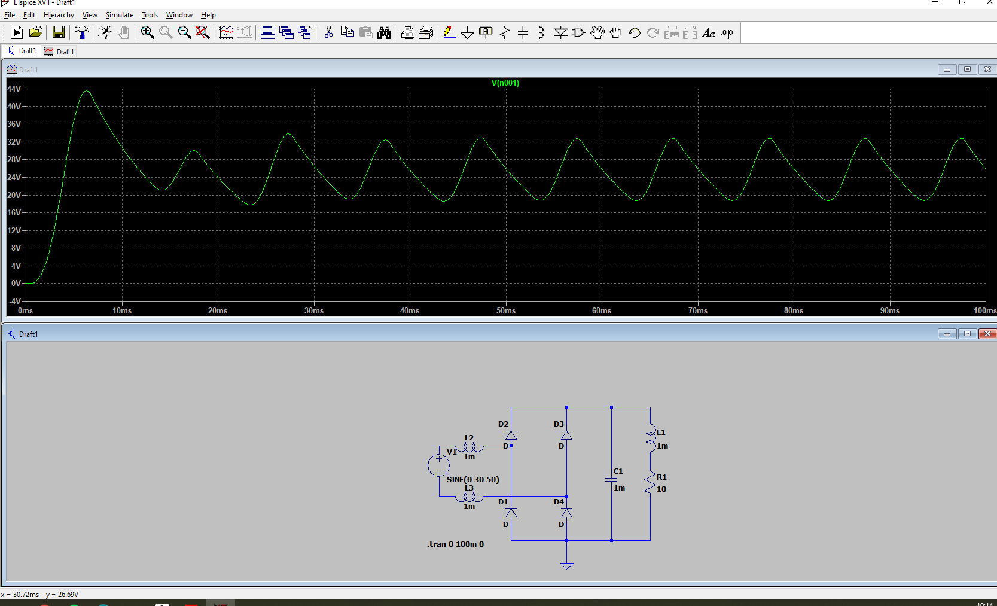Click the V(n001) trace label

coord(505,83)
